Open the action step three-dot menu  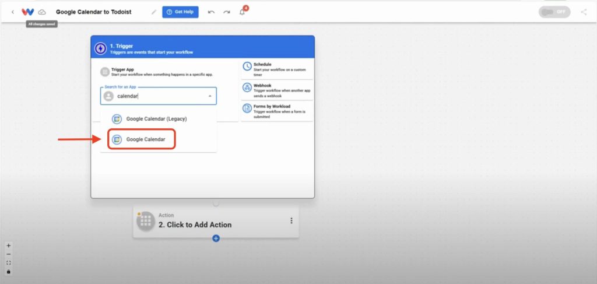click(x=292, y=221)
